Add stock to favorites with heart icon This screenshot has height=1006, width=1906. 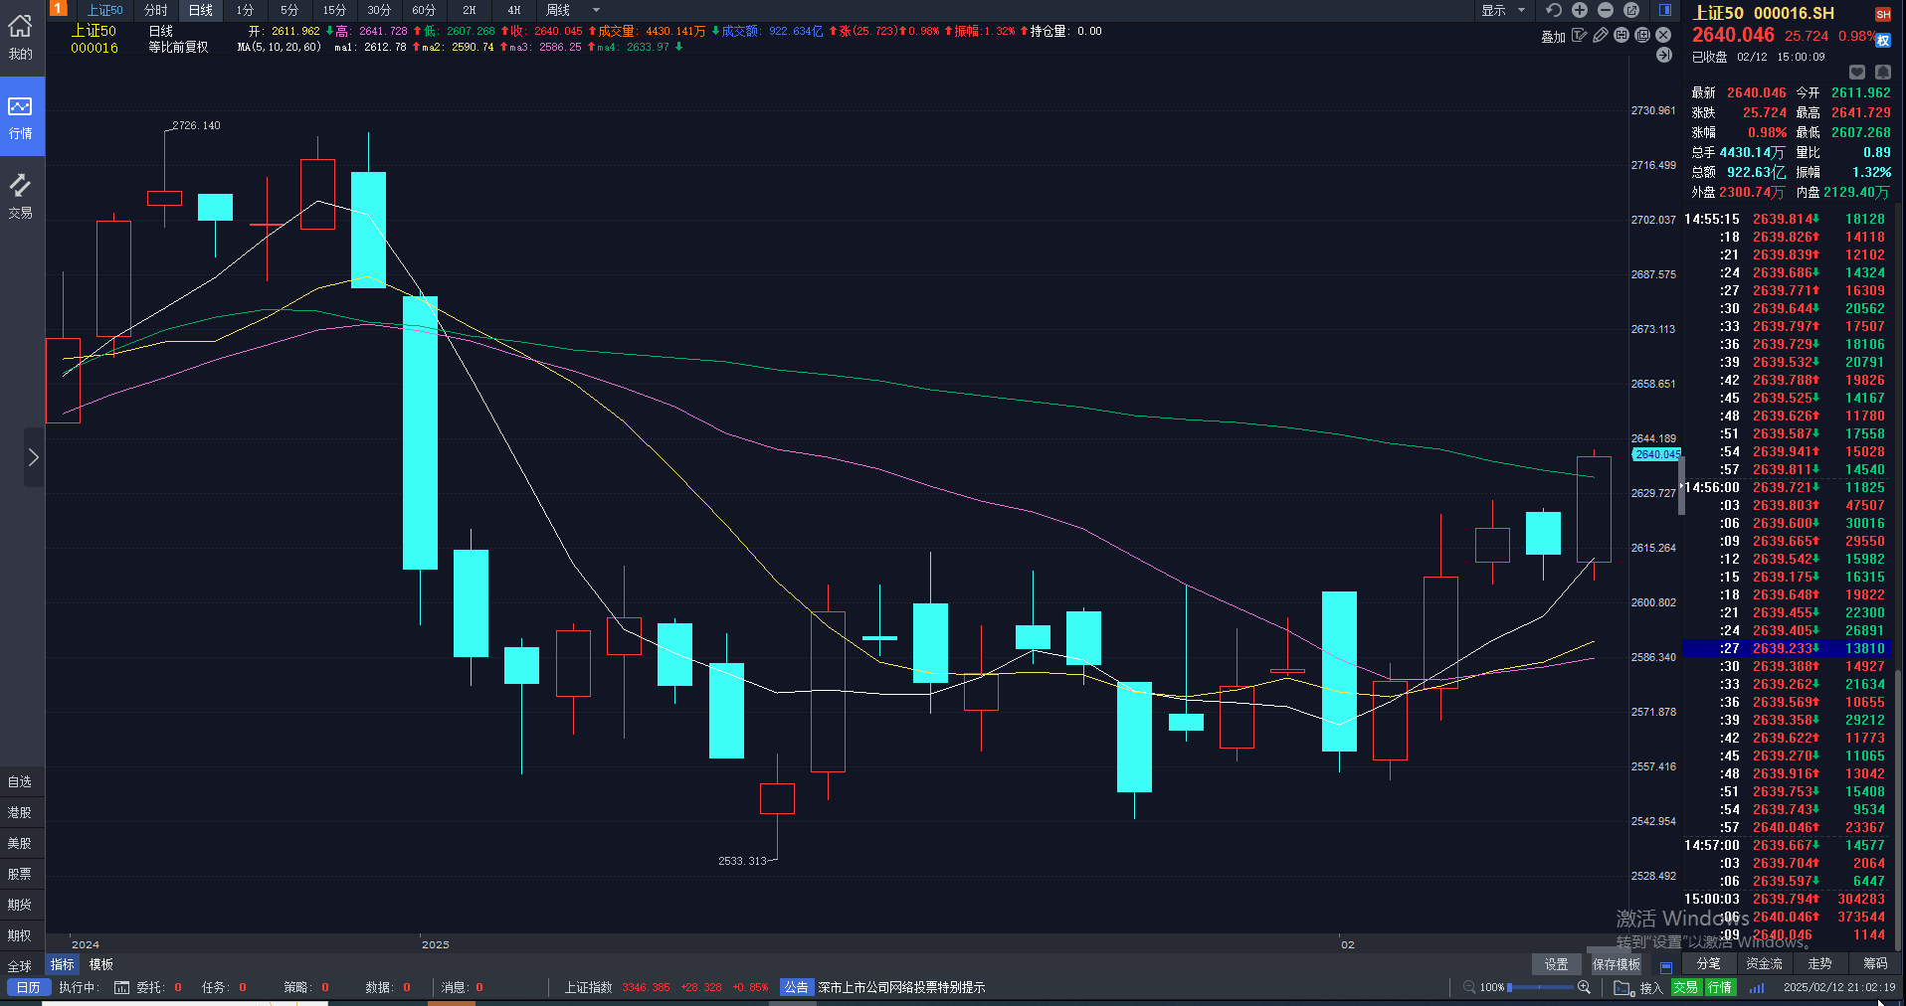click(x=1856, y=73)
